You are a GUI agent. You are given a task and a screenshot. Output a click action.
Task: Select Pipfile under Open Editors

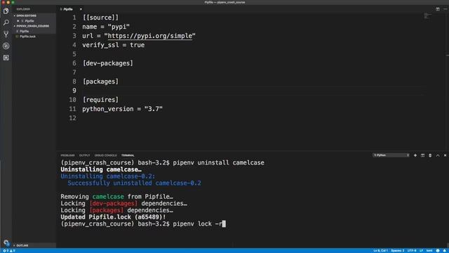[x=29, y=21]
